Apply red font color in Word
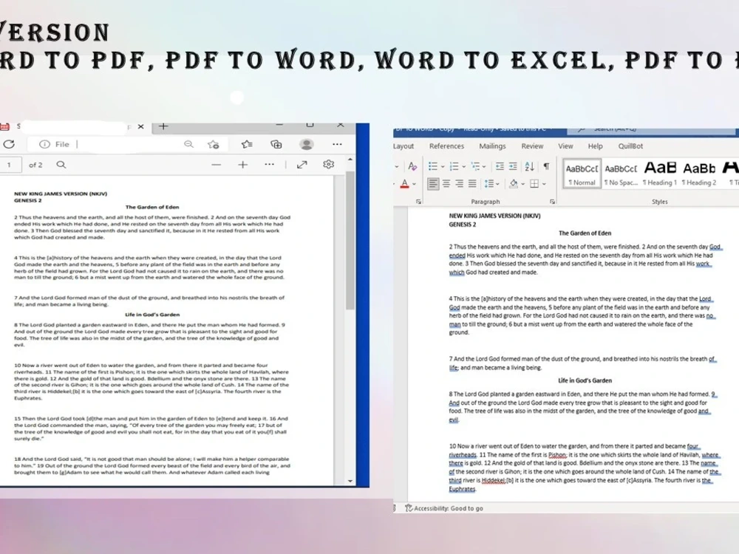 [404, 184]
